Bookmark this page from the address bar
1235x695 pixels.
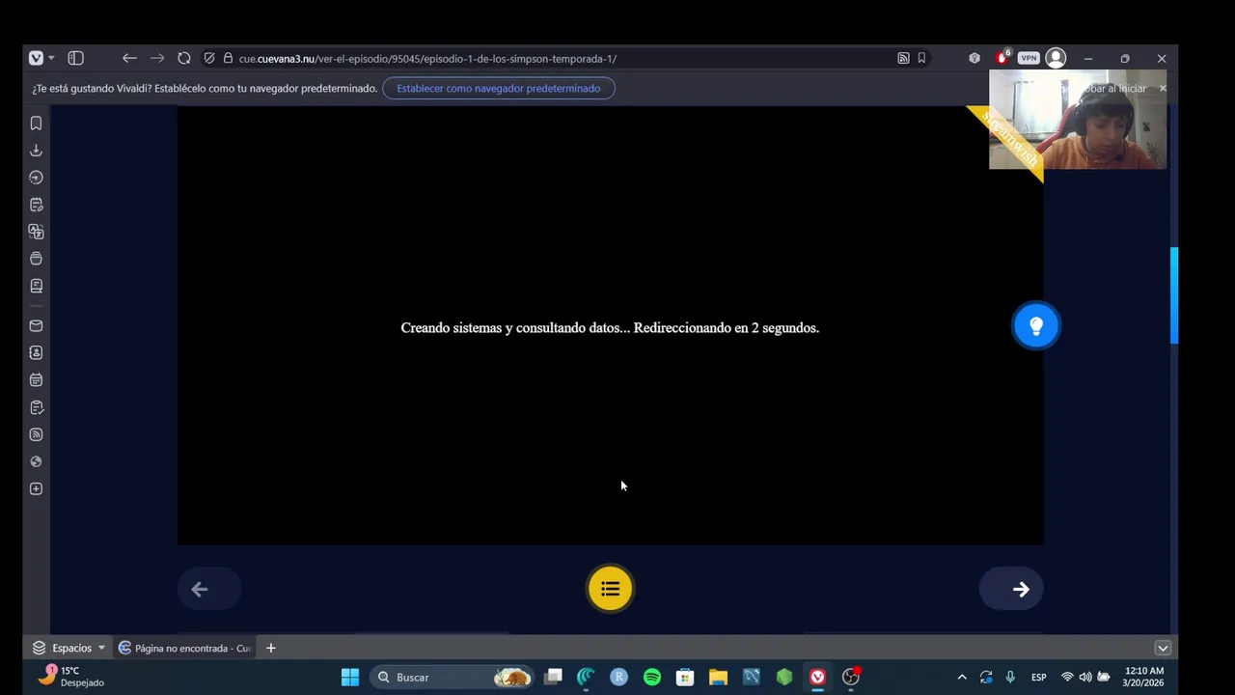point(921,58)
